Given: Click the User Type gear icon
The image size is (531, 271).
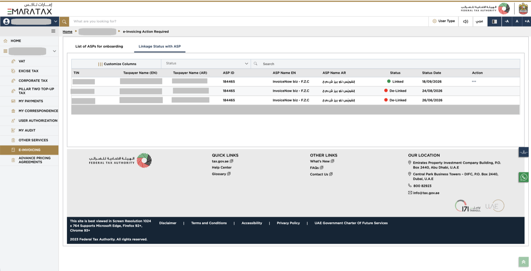Looking at the screenshot, I should click(434, 21).
